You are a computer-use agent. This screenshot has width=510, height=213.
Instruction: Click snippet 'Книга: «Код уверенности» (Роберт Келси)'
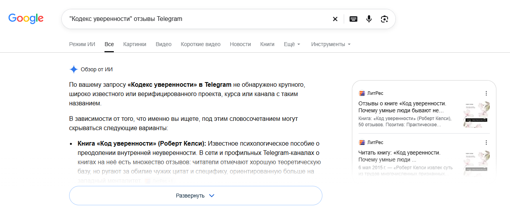click(405, 122)
